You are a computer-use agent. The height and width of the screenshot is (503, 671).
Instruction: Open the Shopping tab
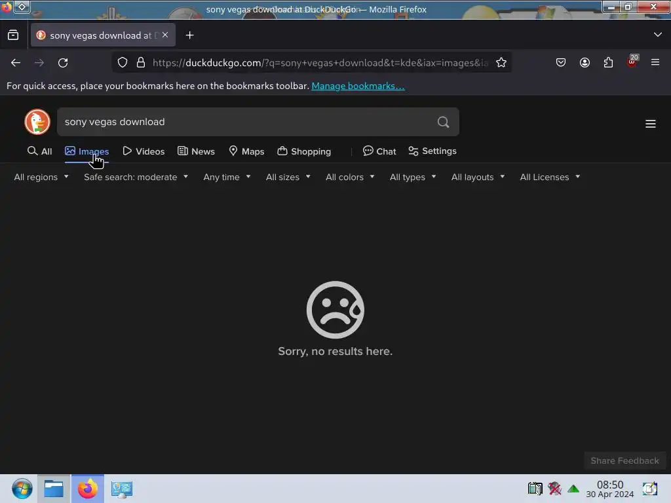tap(304, 151)
